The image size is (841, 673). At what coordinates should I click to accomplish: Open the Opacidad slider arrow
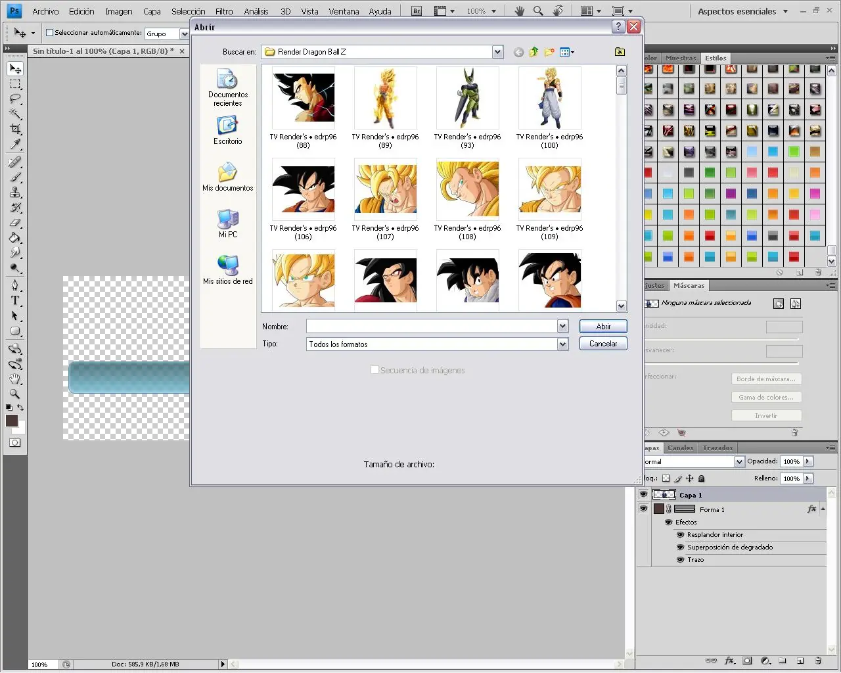click(x=808, y=461)
